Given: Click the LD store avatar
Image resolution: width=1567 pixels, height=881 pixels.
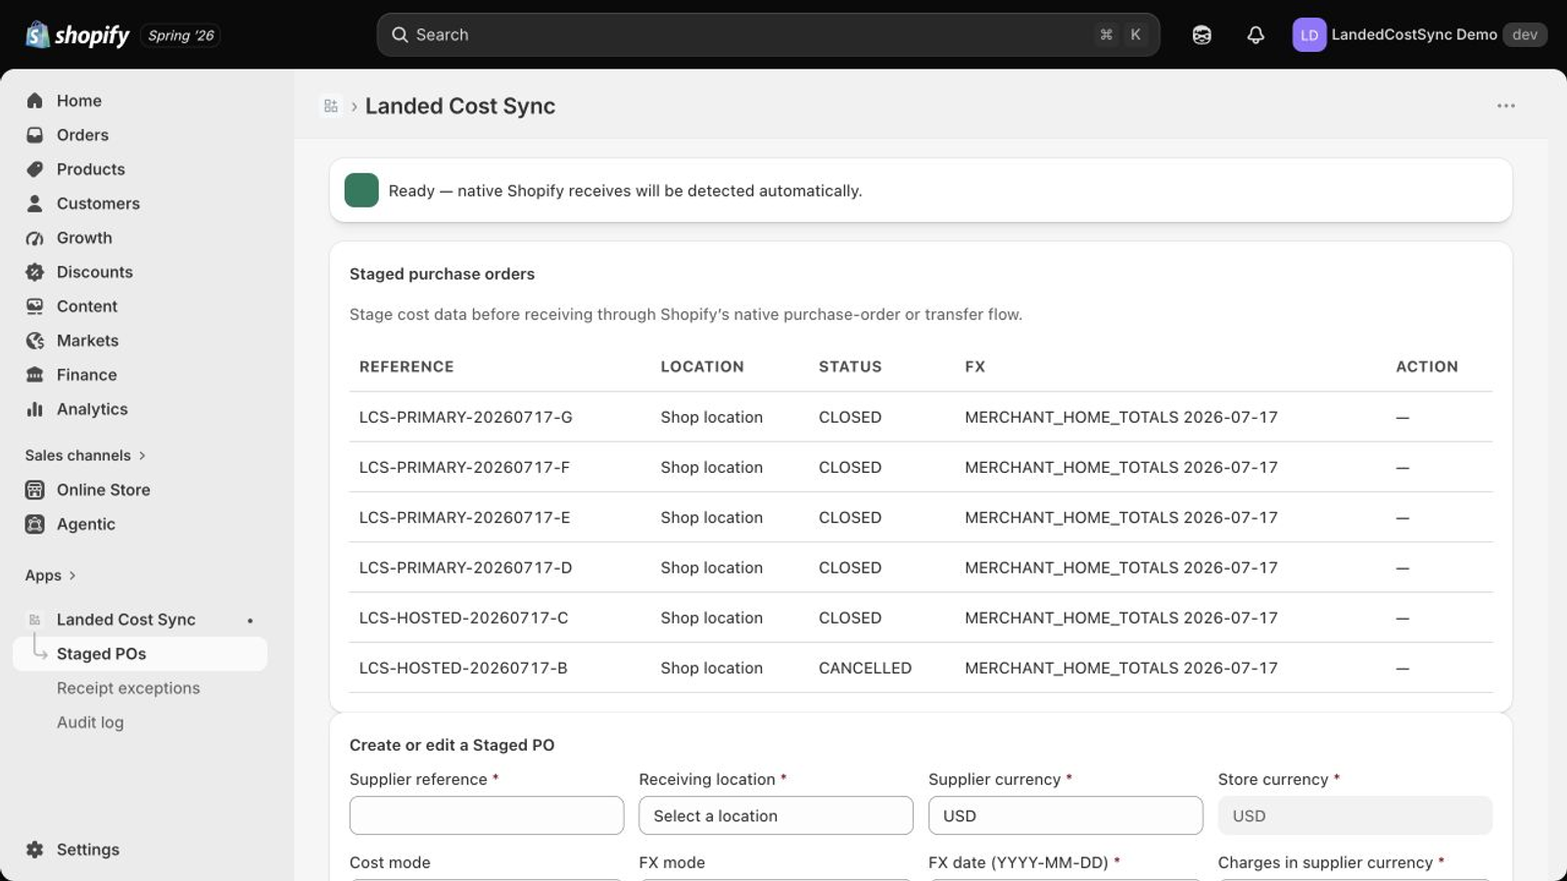Looking at the screenshot, I should pos(1309,35).
